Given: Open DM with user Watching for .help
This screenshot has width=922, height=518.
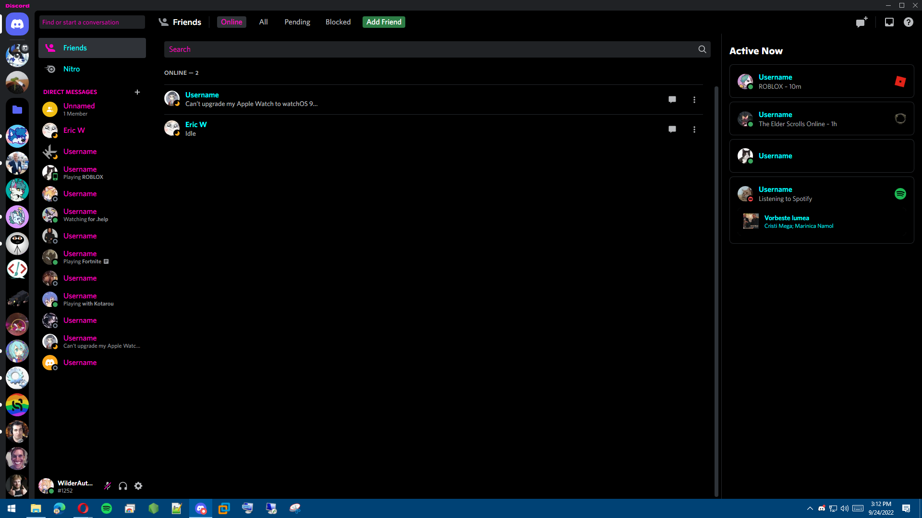Looking at the screenshot, I should tap(92, 215).
